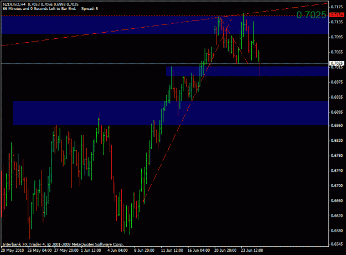This screenshot has width=346, height=255.
Task: Click the 0.6580 price axis label
Action: pyautogui.click(x=337, y=231)
